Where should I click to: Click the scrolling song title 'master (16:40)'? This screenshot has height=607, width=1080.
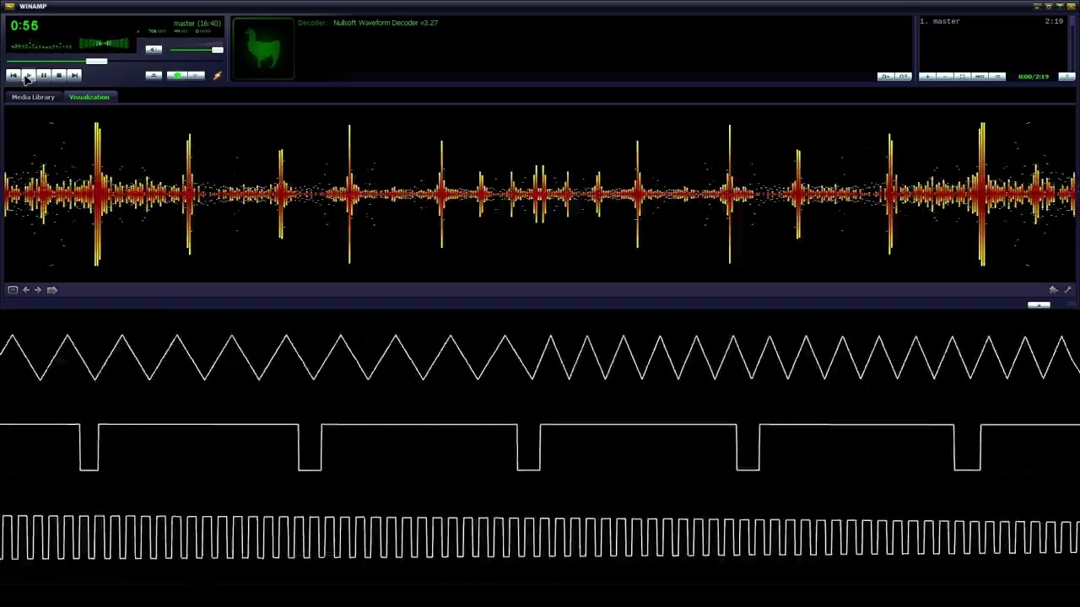pyautogui.click(x=197, y=24)
